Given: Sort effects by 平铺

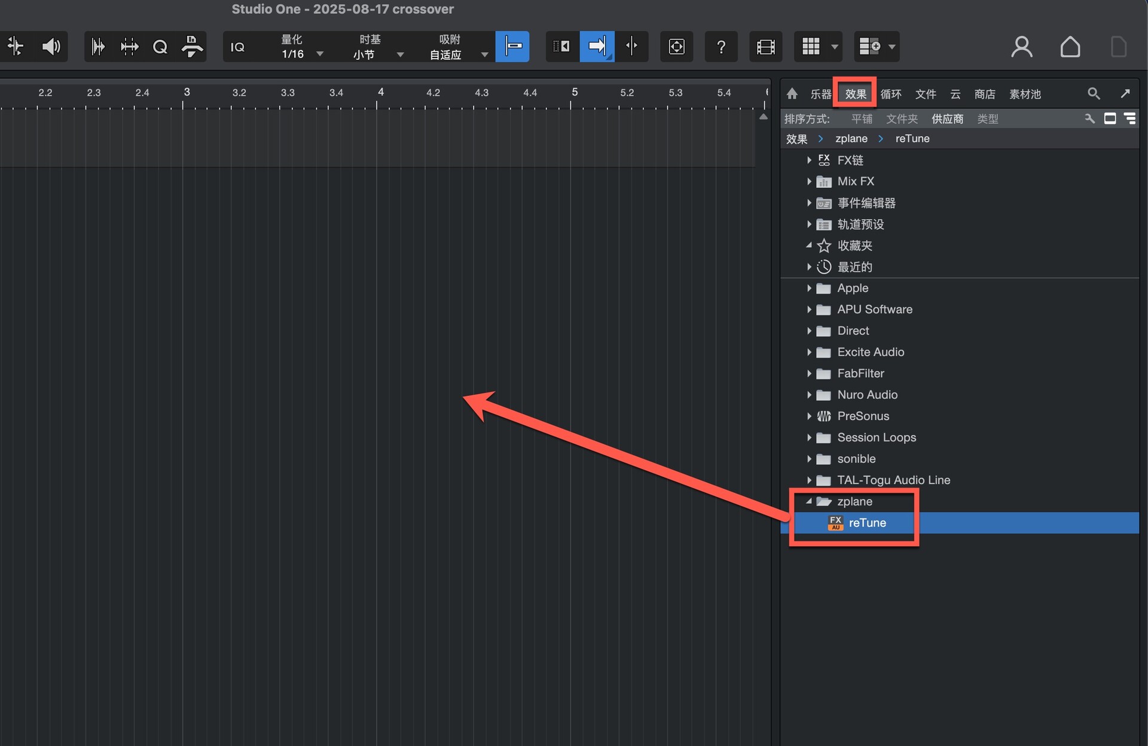Looking at the screenshot, I should click(862, 119).
